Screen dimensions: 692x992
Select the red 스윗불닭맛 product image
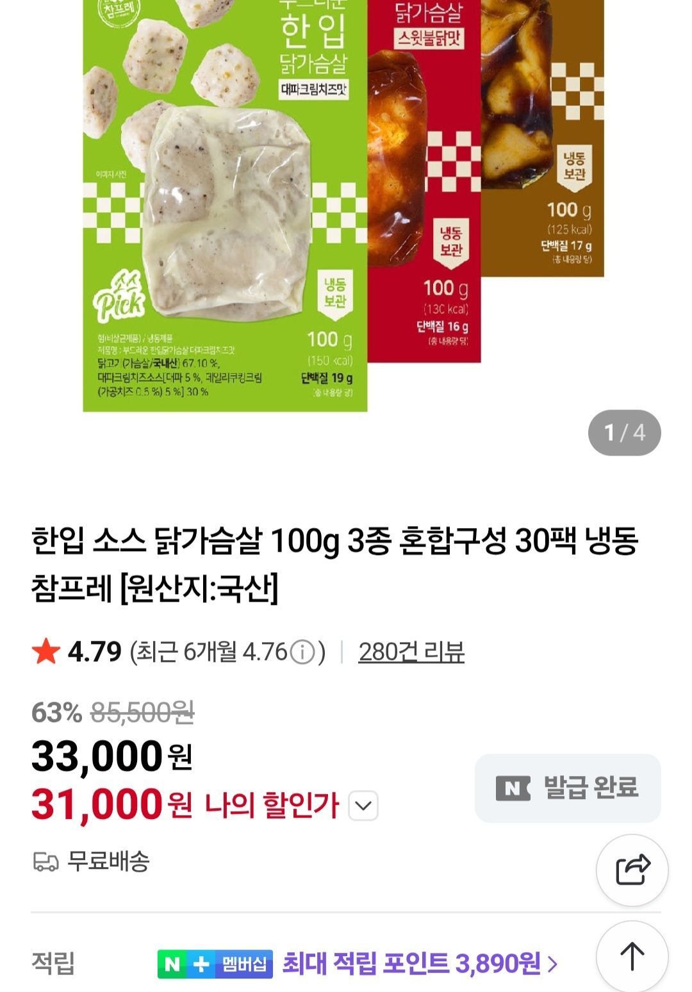[x=424, y=181]
